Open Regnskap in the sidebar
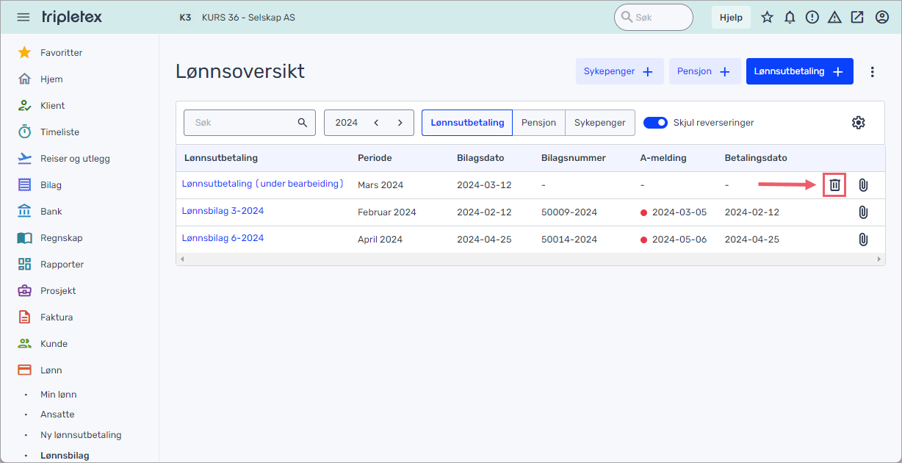 (61, 238)
